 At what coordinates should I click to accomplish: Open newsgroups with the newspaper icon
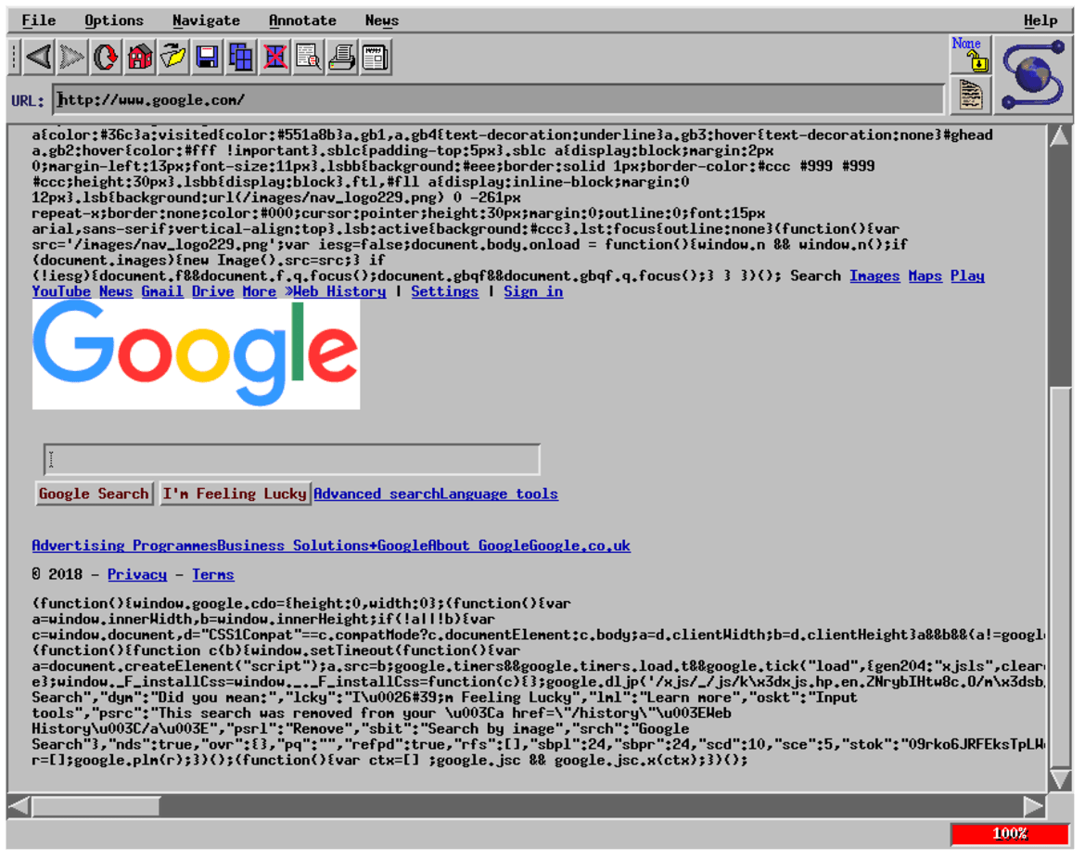coord(376,57)
